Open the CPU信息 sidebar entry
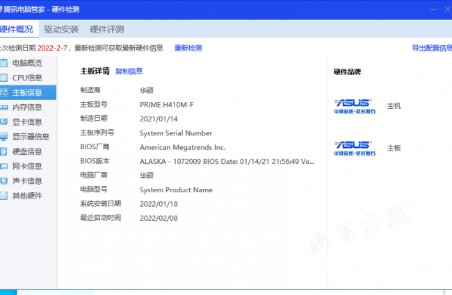Image resolution: width=452 pixels, height=295 pixels. [x=27, y=78]
